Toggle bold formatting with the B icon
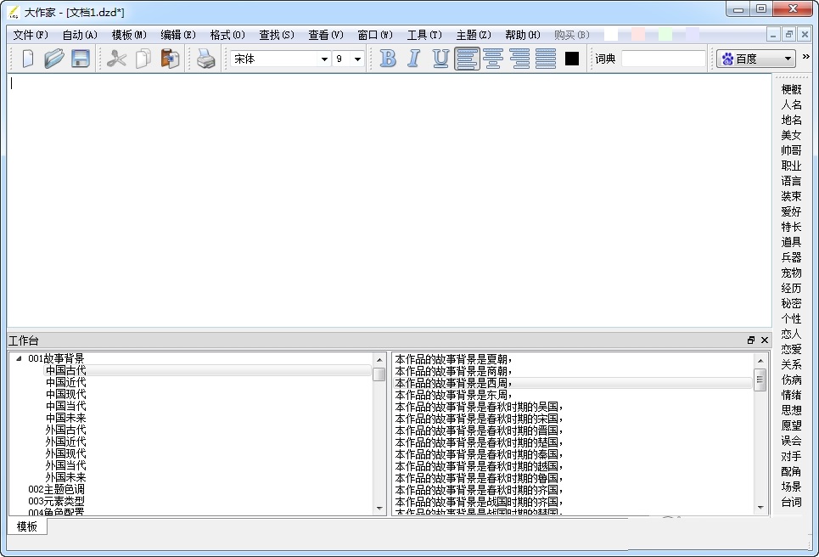 point(388,59)
